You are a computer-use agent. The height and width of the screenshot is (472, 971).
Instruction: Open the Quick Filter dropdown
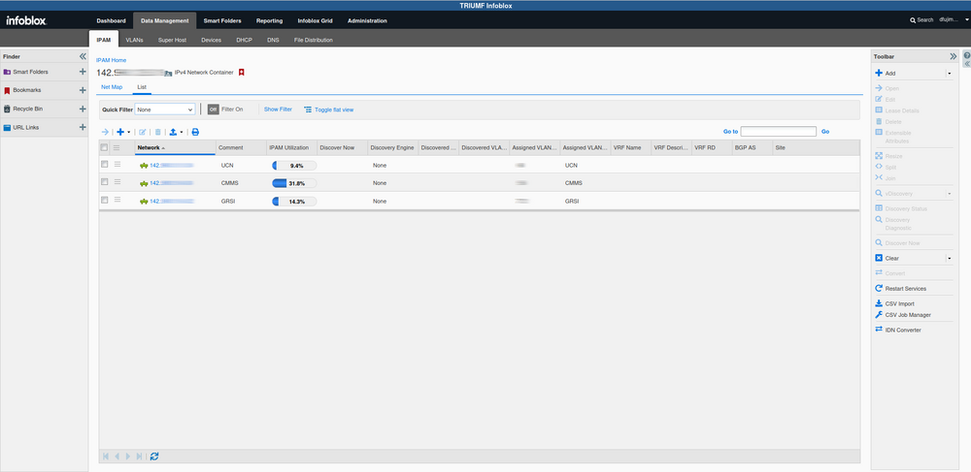click(165, 110)
